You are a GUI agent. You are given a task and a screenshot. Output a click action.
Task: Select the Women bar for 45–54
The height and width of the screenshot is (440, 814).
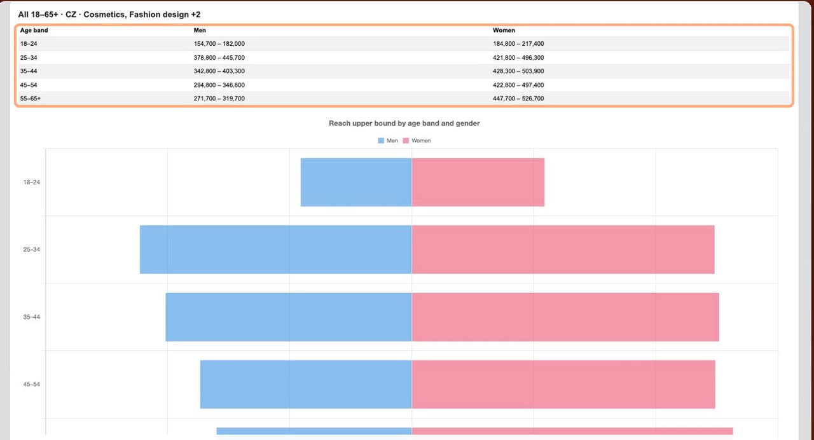click(563, 385)
